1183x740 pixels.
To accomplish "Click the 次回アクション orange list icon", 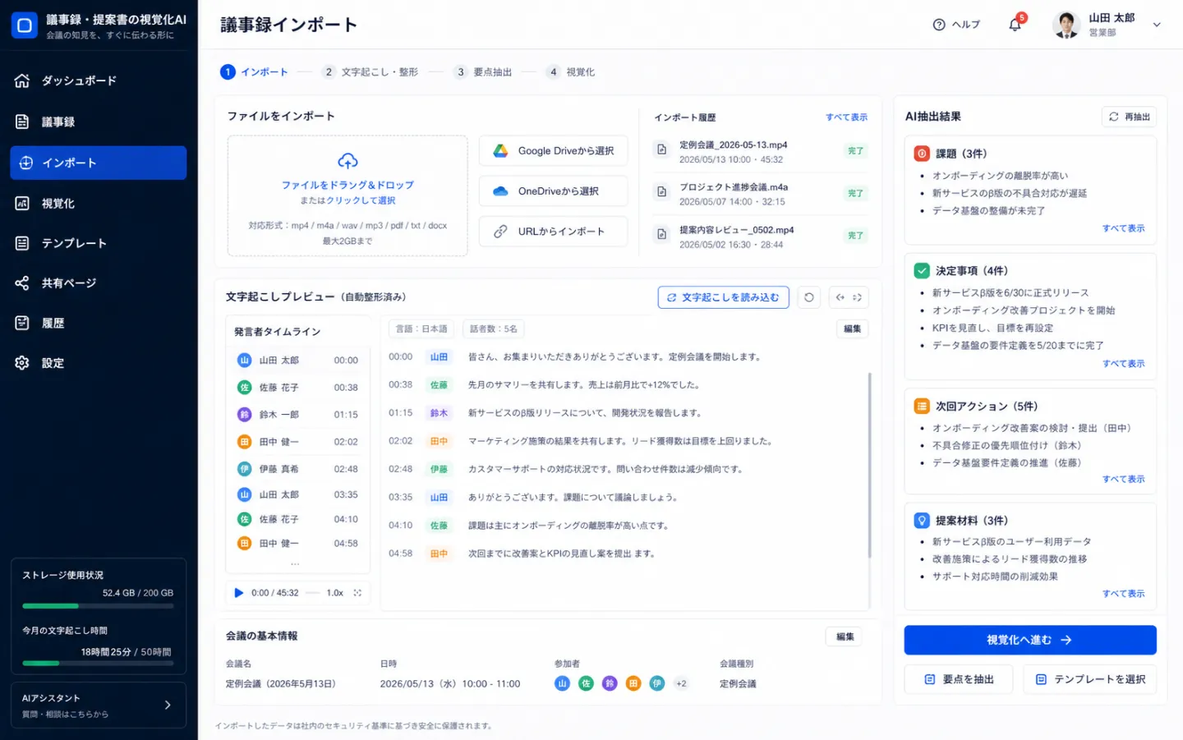I will (x=922, y=406).
